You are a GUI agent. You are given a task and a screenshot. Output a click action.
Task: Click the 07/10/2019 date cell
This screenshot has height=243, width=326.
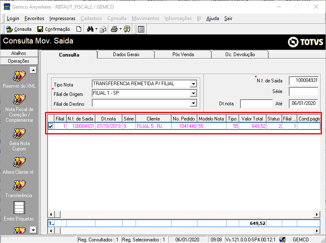[x=109, y=126]
